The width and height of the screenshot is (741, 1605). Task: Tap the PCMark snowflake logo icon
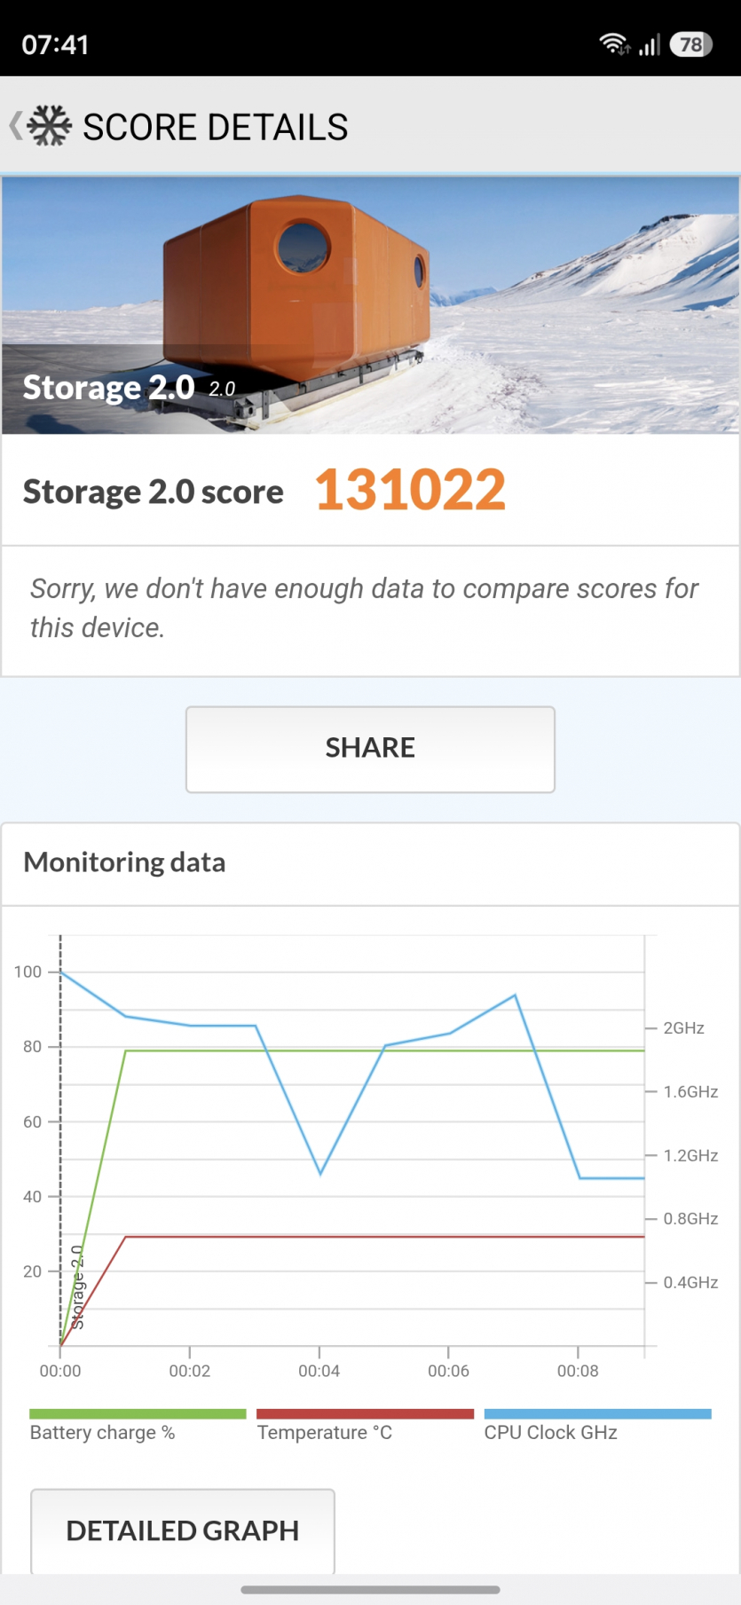point(49,126)
